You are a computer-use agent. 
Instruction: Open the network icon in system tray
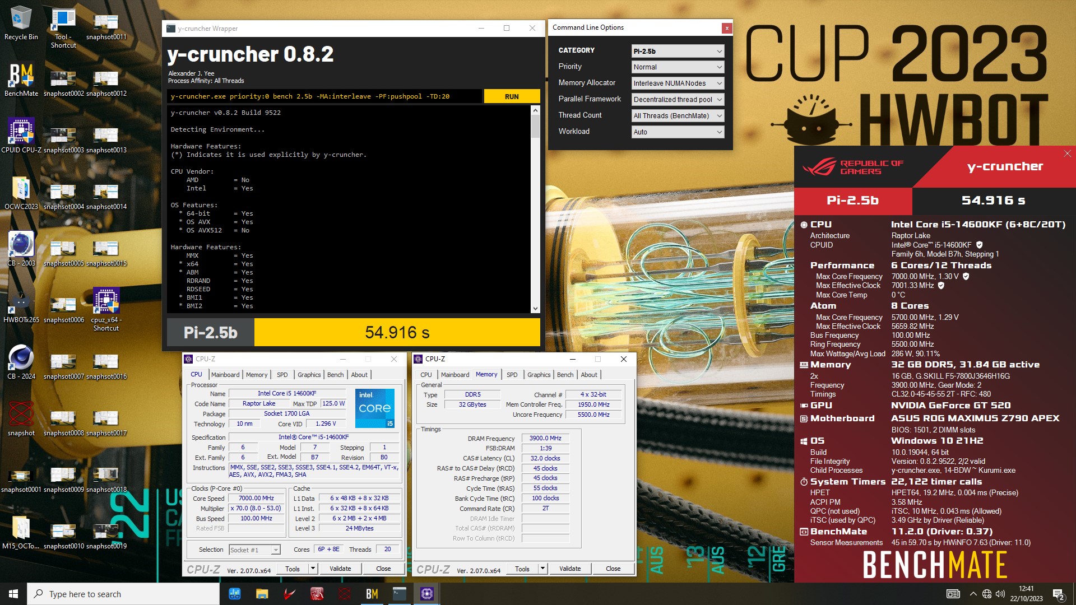tap(986, 594)
